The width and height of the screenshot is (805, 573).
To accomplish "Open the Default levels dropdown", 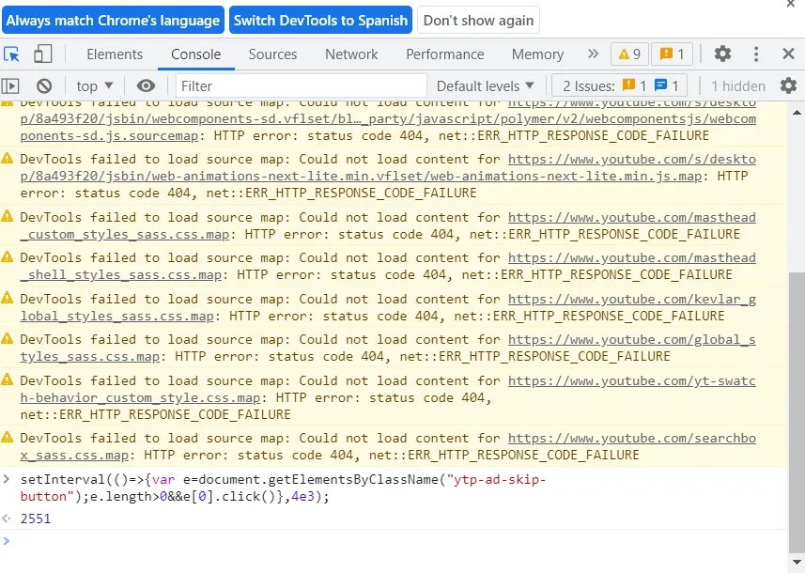I will click(485, 85).
